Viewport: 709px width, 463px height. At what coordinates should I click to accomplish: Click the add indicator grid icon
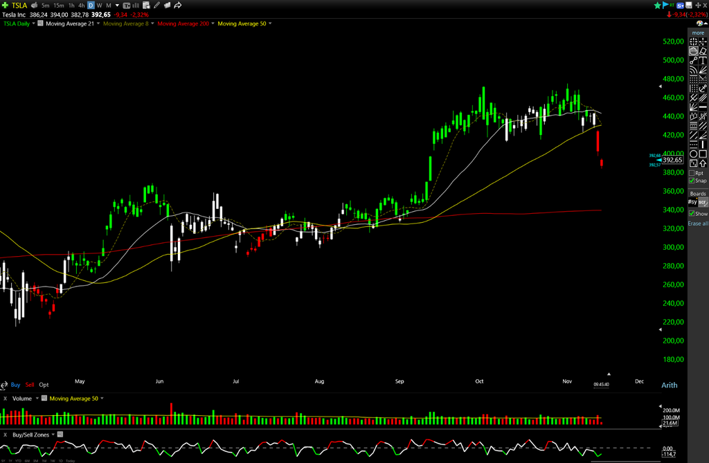146,6
